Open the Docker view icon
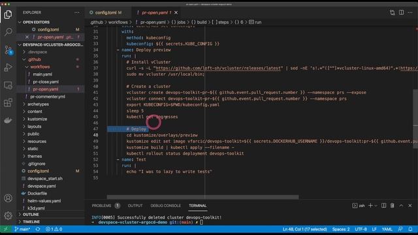Viewport: 418px width, 235px height. tap(8, 120)
